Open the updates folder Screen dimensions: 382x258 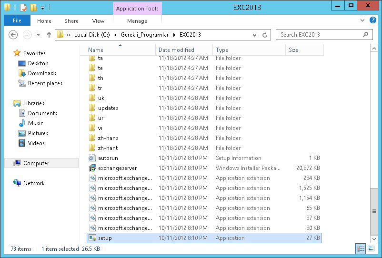(204, 108)
